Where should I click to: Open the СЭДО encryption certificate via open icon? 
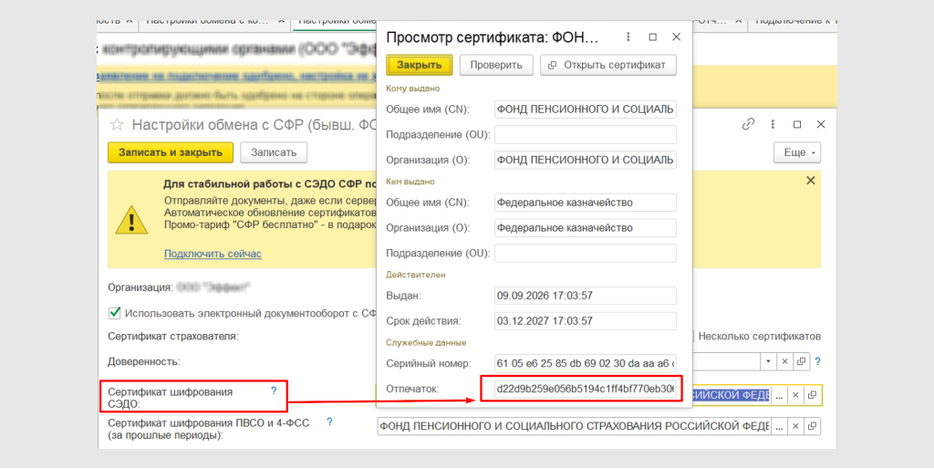click(812, 395)
